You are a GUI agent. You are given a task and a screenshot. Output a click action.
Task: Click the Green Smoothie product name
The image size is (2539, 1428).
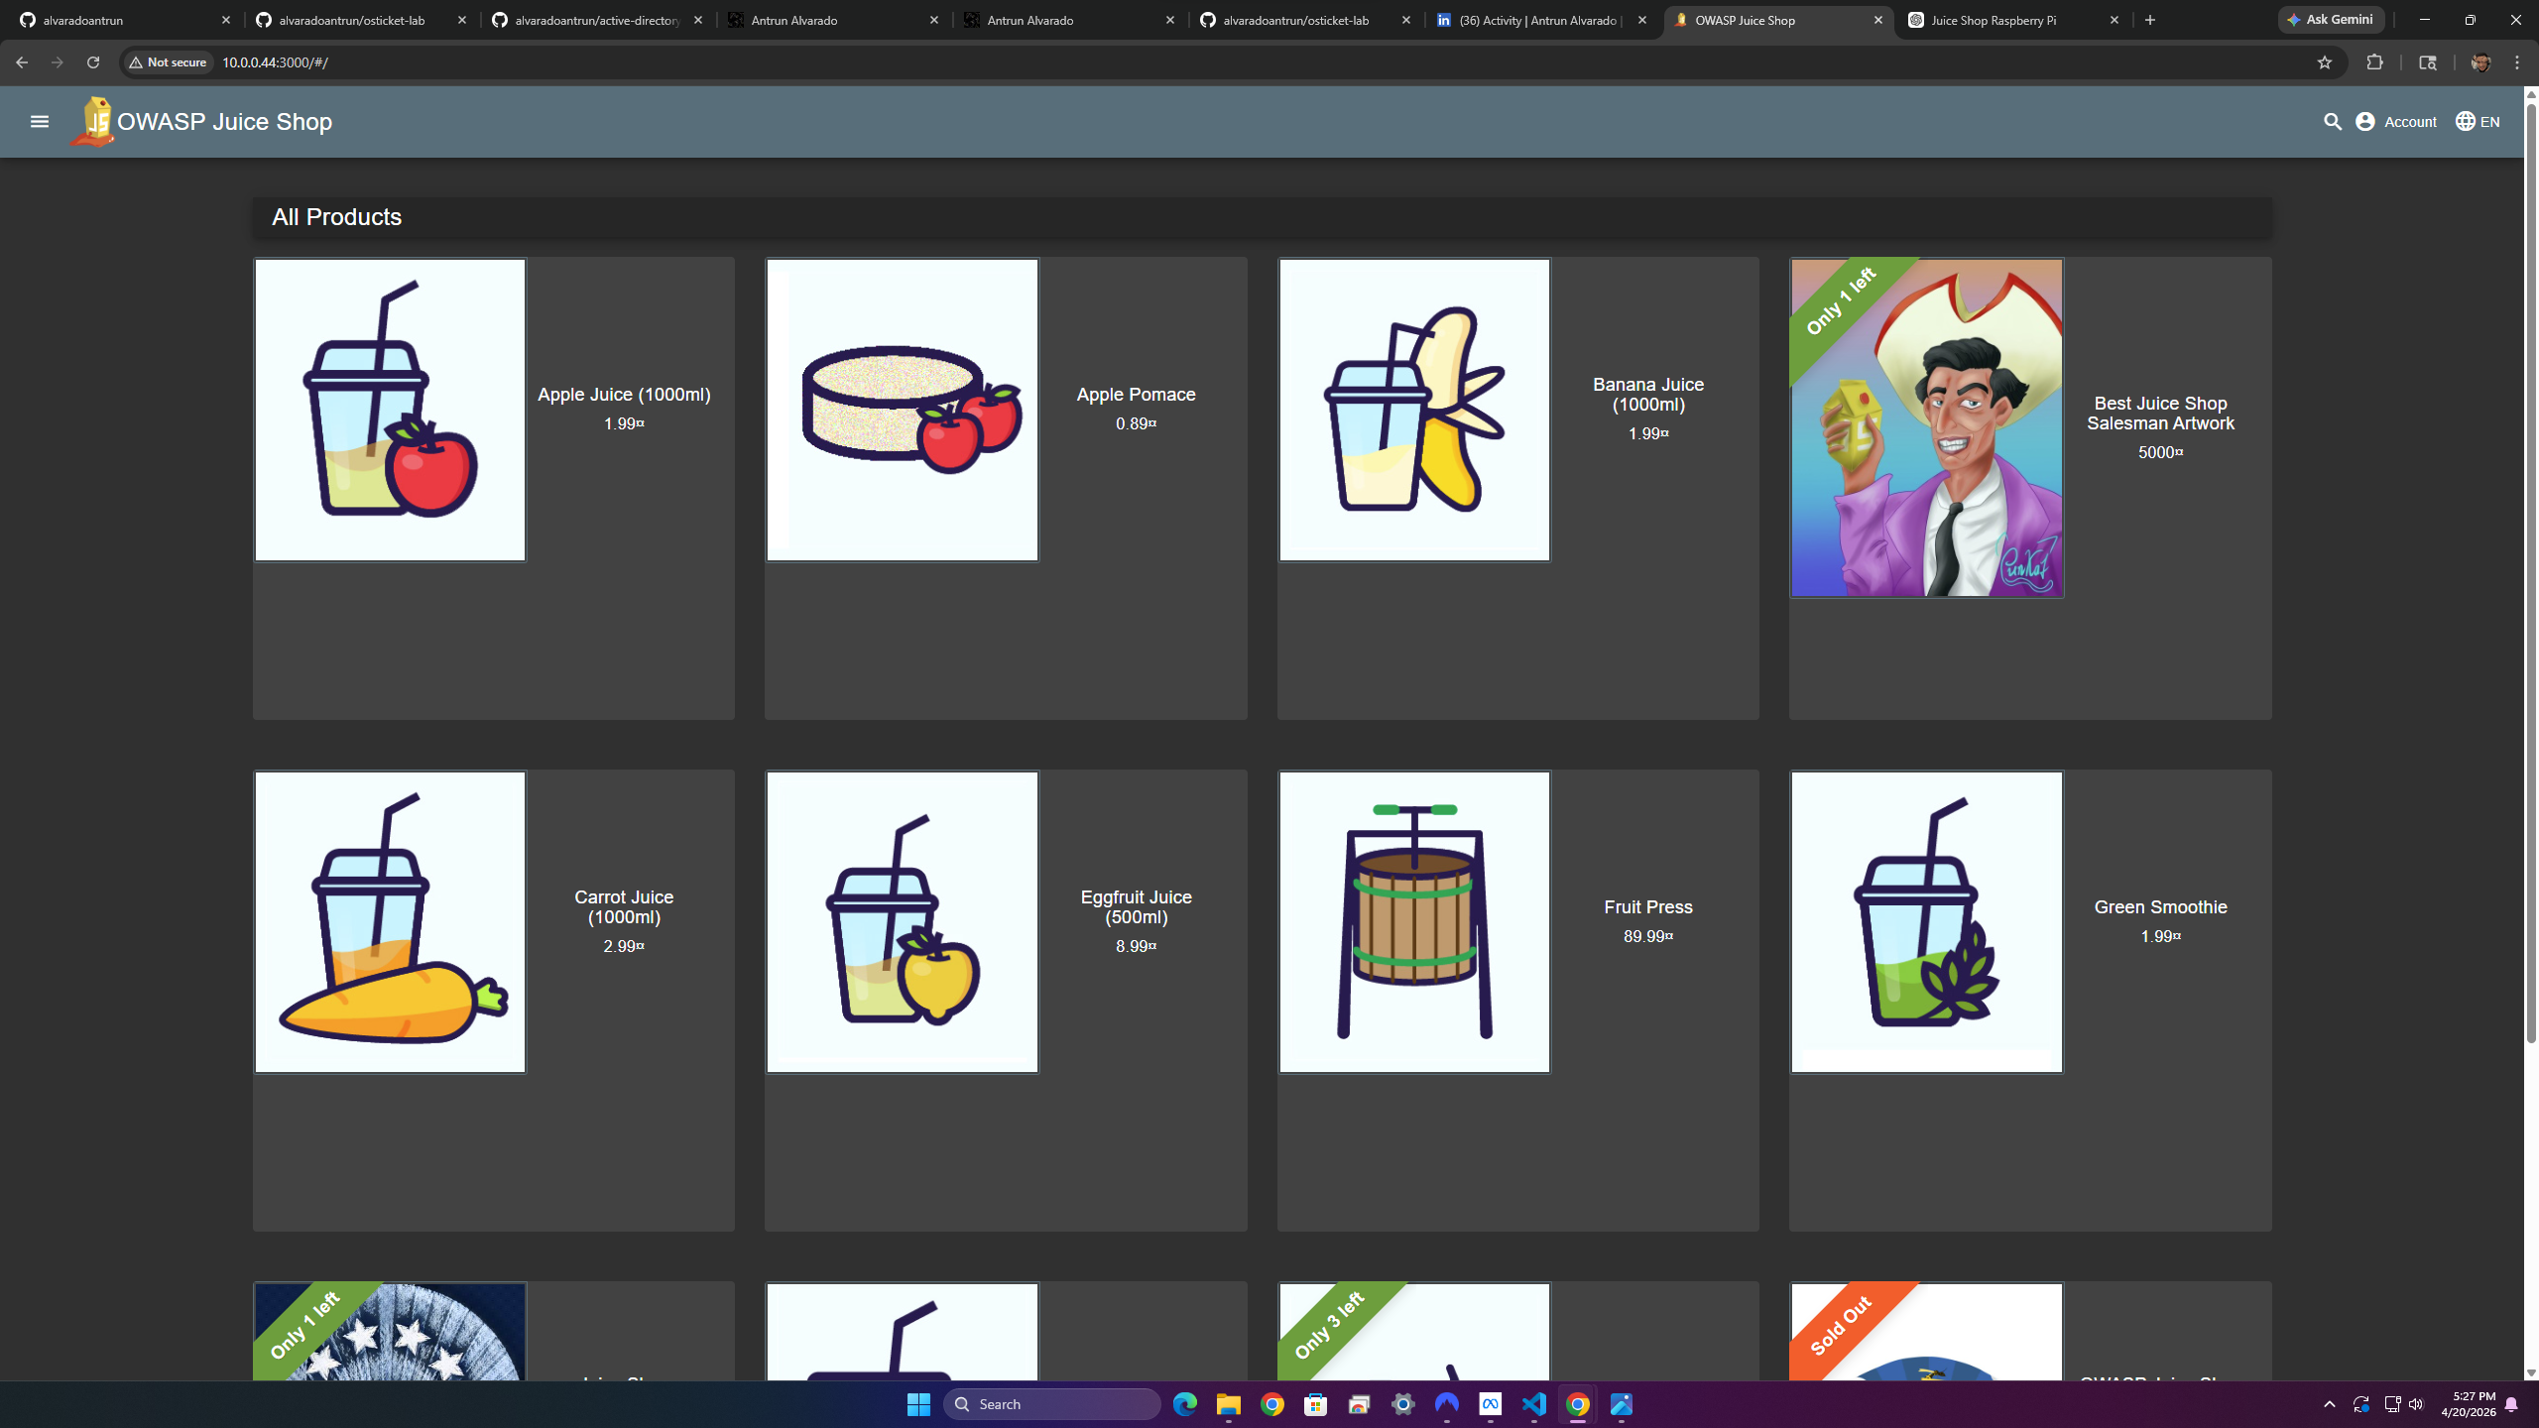[2160, 907]
